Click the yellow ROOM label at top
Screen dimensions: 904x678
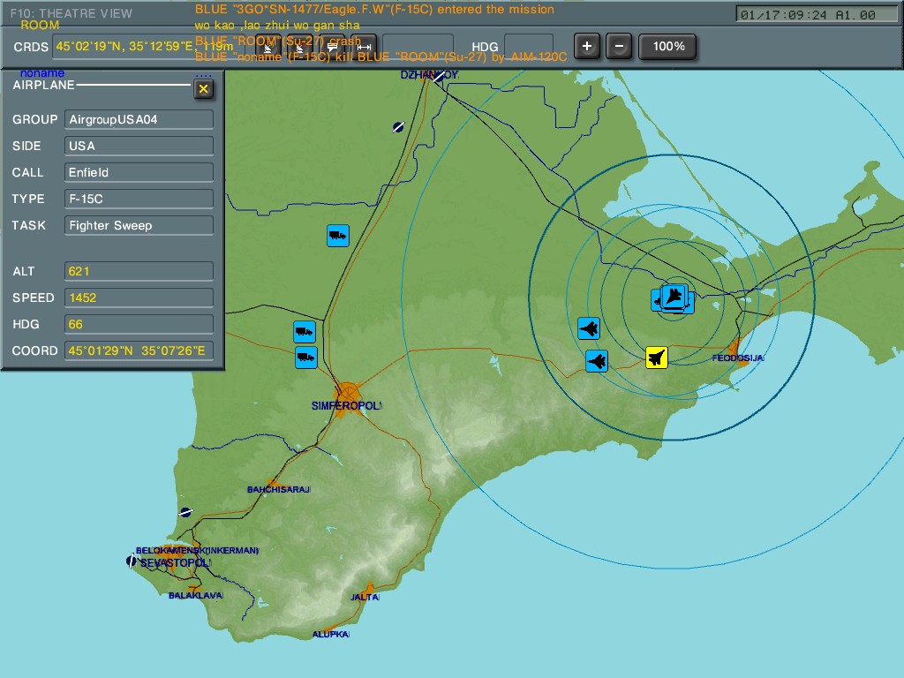[40, 26]
